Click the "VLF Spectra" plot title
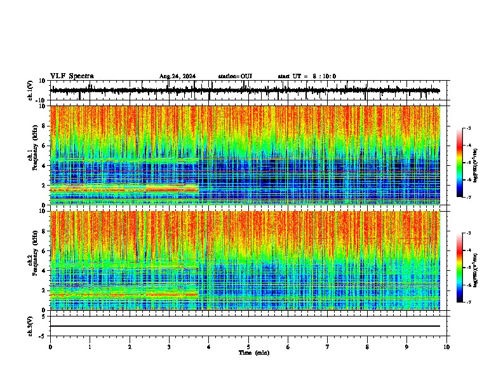This screenshot has width=503, height=389. (x=72, y=76)
